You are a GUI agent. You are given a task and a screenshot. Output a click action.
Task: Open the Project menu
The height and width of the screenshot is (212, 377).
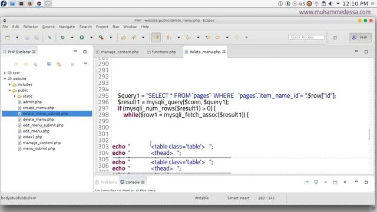(102, 26)
